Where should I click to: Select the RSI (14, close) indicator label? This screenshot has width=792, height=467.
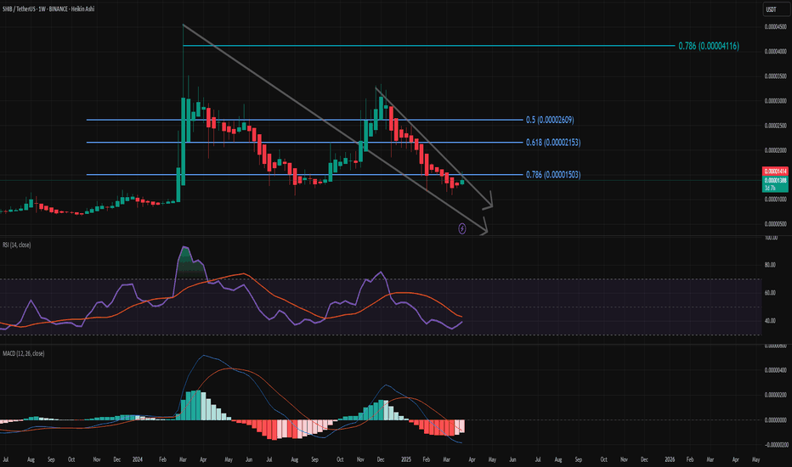coord(17,245)
